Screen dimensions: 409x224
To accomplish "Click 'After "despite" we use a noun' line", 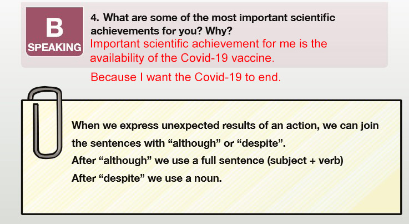I will 147,178.
